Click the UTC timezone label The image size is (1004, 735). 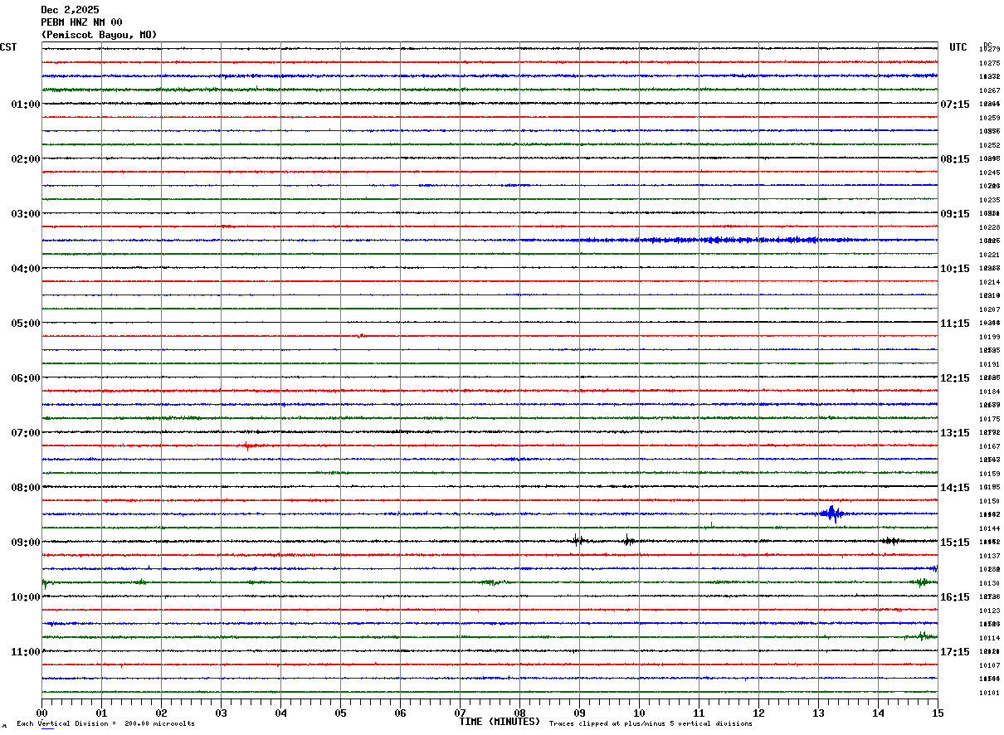coord(958,47)
